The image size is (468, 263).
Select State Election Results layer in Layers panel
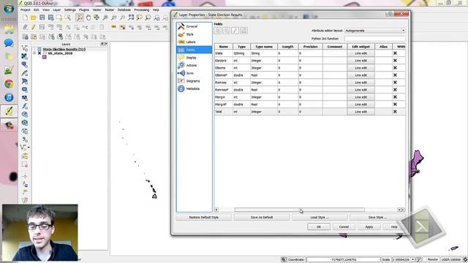[64, 49]
